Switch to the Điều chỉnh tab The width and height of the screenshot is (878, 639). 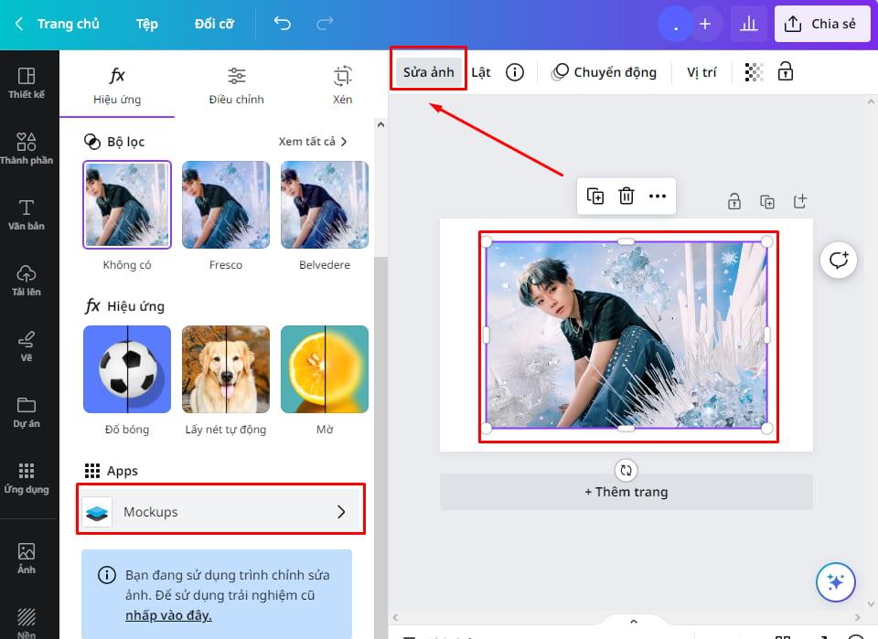click(x=236, y=85)
